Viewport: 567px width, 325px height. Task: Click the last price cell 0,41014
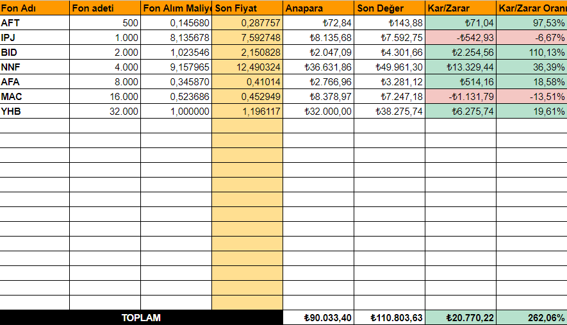click(x=247, y=82)
